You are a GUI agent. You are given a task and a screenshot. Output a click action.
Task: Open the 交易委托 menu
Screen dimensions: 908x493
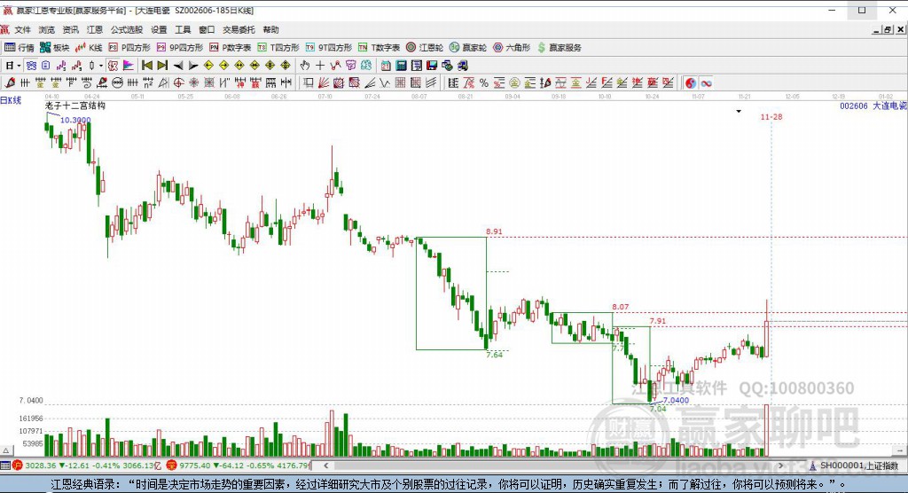[x=239, y=29]
